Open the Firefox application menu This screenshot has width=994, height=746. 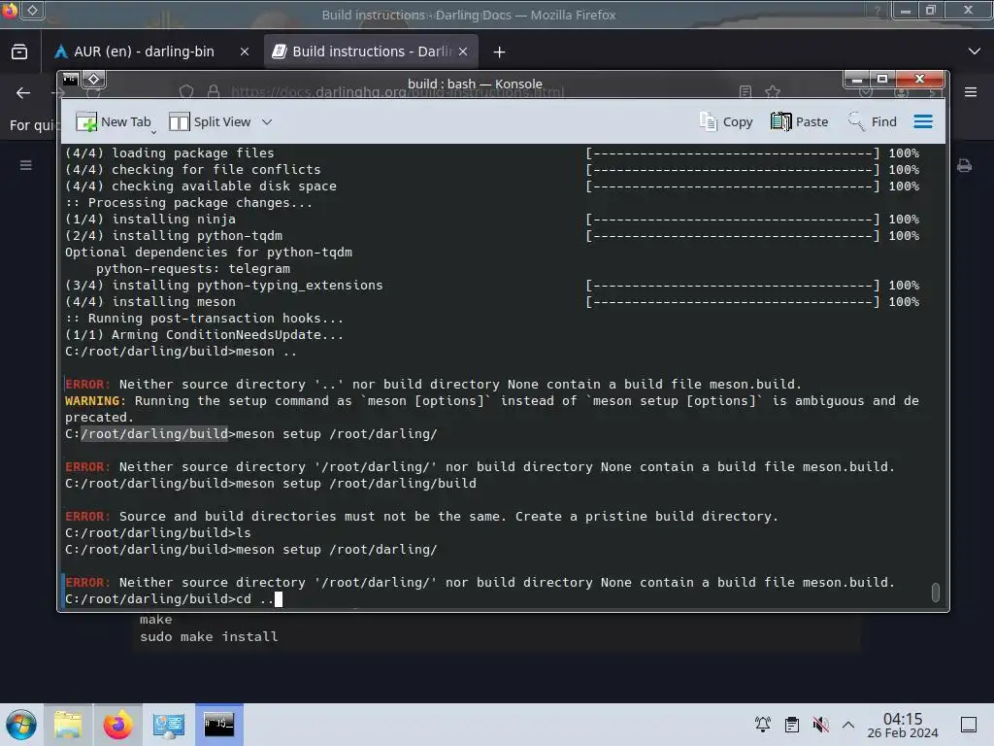point(971,92)
